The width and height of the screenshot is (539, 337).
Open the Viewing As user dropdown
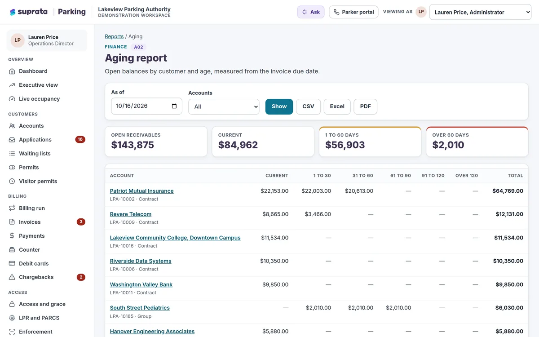pos(480,12)
